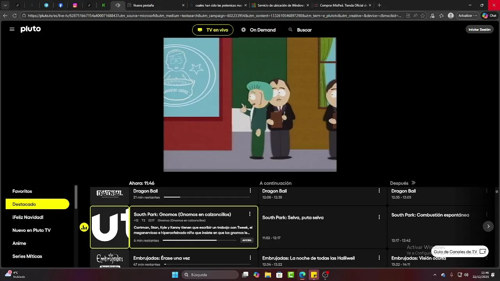Select Destacado category
The height and width of the screenshot is (281, 500).
point(37,204)
